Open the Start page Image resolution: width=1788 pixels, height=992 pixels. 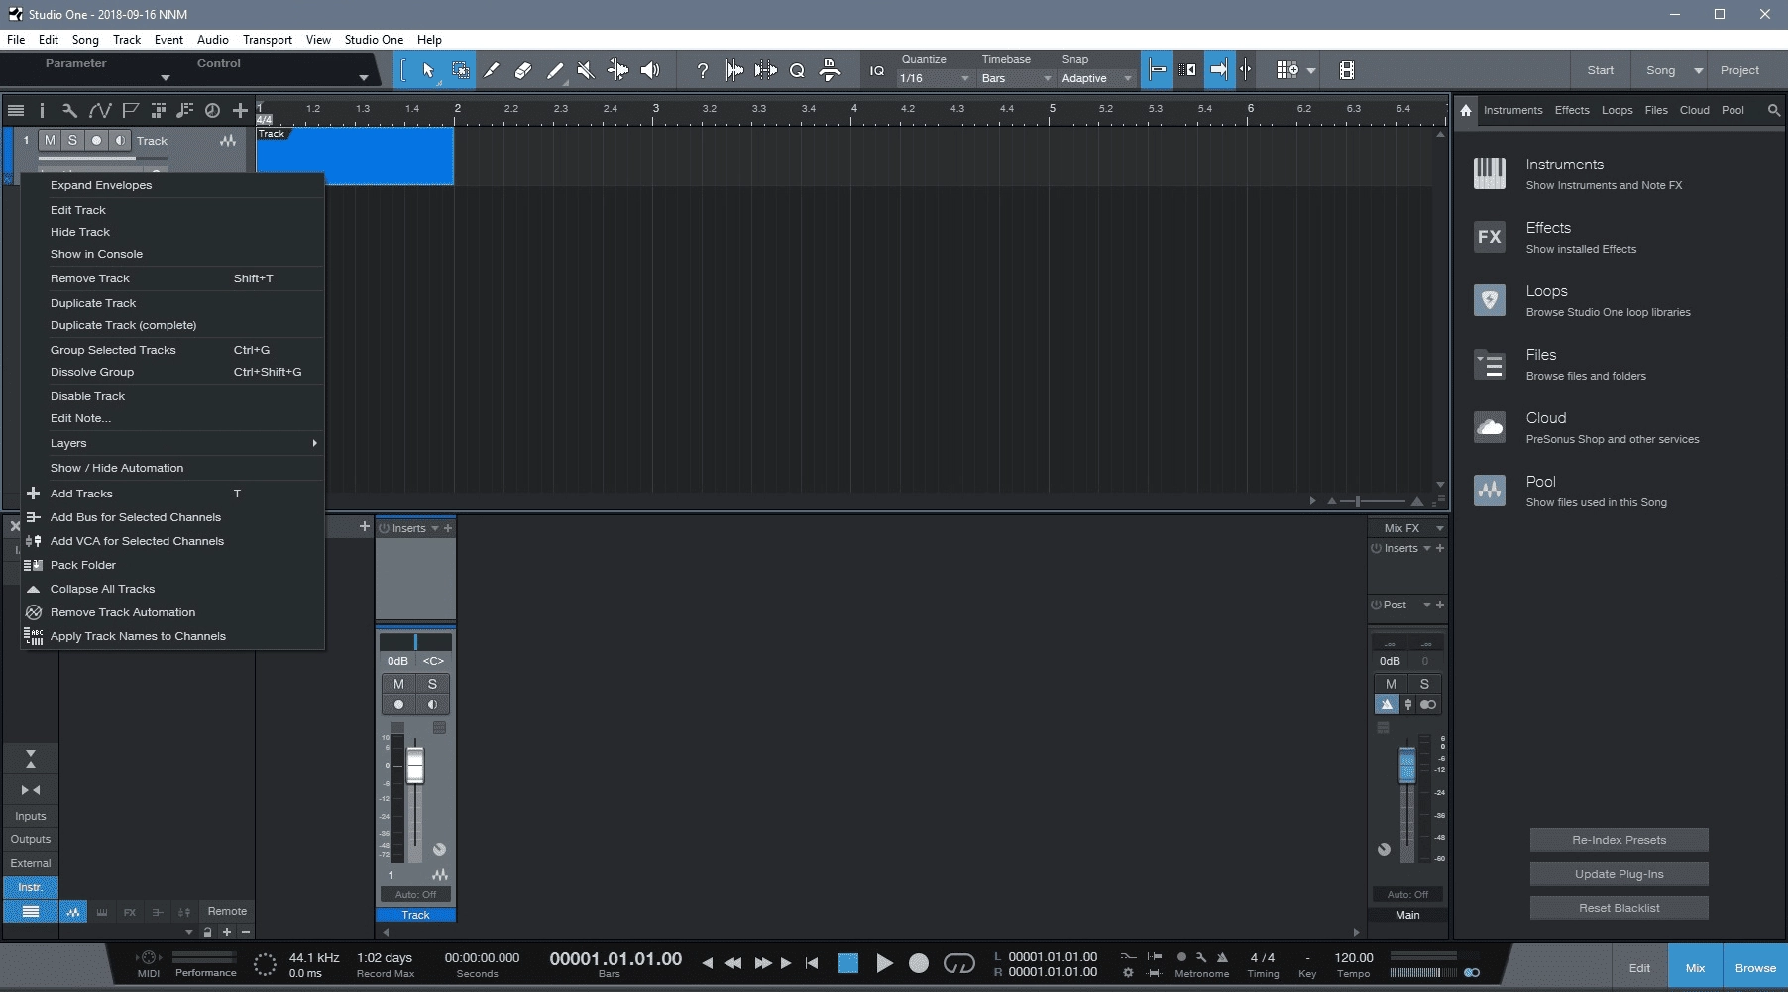(1600, 70)
